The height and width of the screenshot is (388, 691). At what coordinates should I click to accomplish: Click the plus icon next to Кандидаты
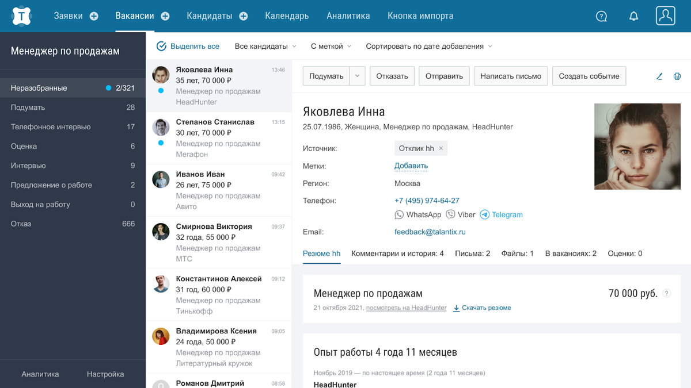243,16
